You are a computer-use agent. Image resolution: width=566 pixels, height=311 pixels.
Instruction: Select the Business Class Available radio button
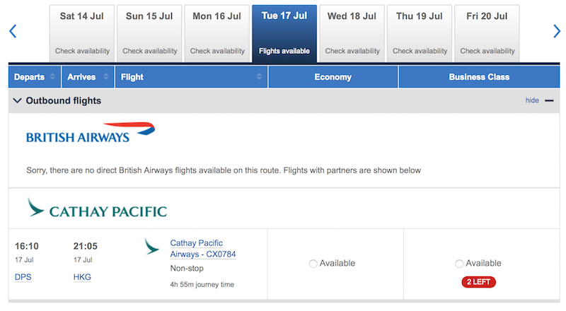coord(459,264)
